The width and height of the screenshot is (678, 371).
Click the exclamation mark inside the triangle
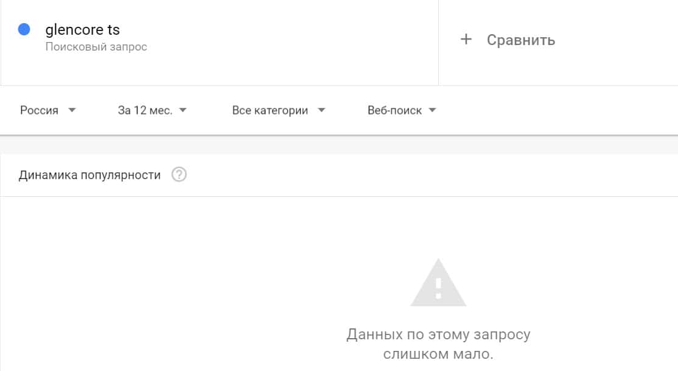coord(438,288)
